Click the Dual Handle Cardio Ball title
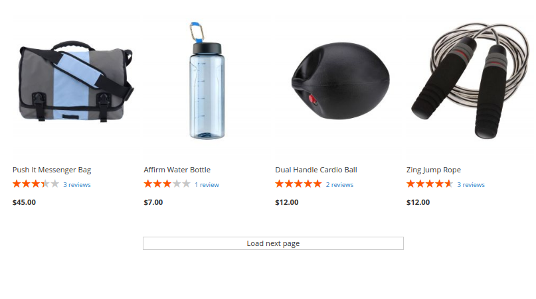Image resolution: width=536 pixels, height=299 pixels. click(x=316, y=170)
